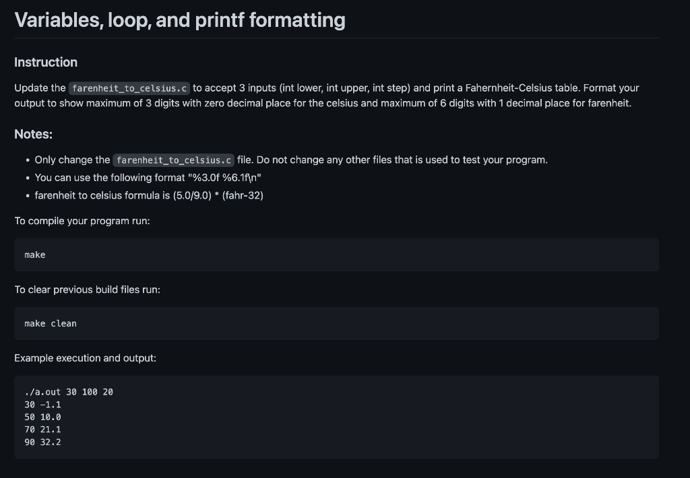Click the "make" command in the code block
This screenshot has width=690, height=478.
(x=35, y=255)
